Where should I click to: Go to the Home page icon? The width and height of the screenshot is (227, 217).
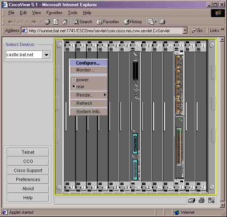point(65,22)
